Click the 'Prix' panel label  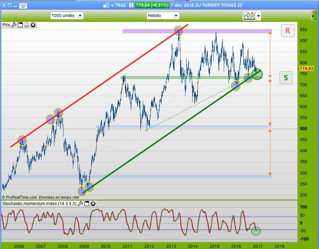click(6, 25)
